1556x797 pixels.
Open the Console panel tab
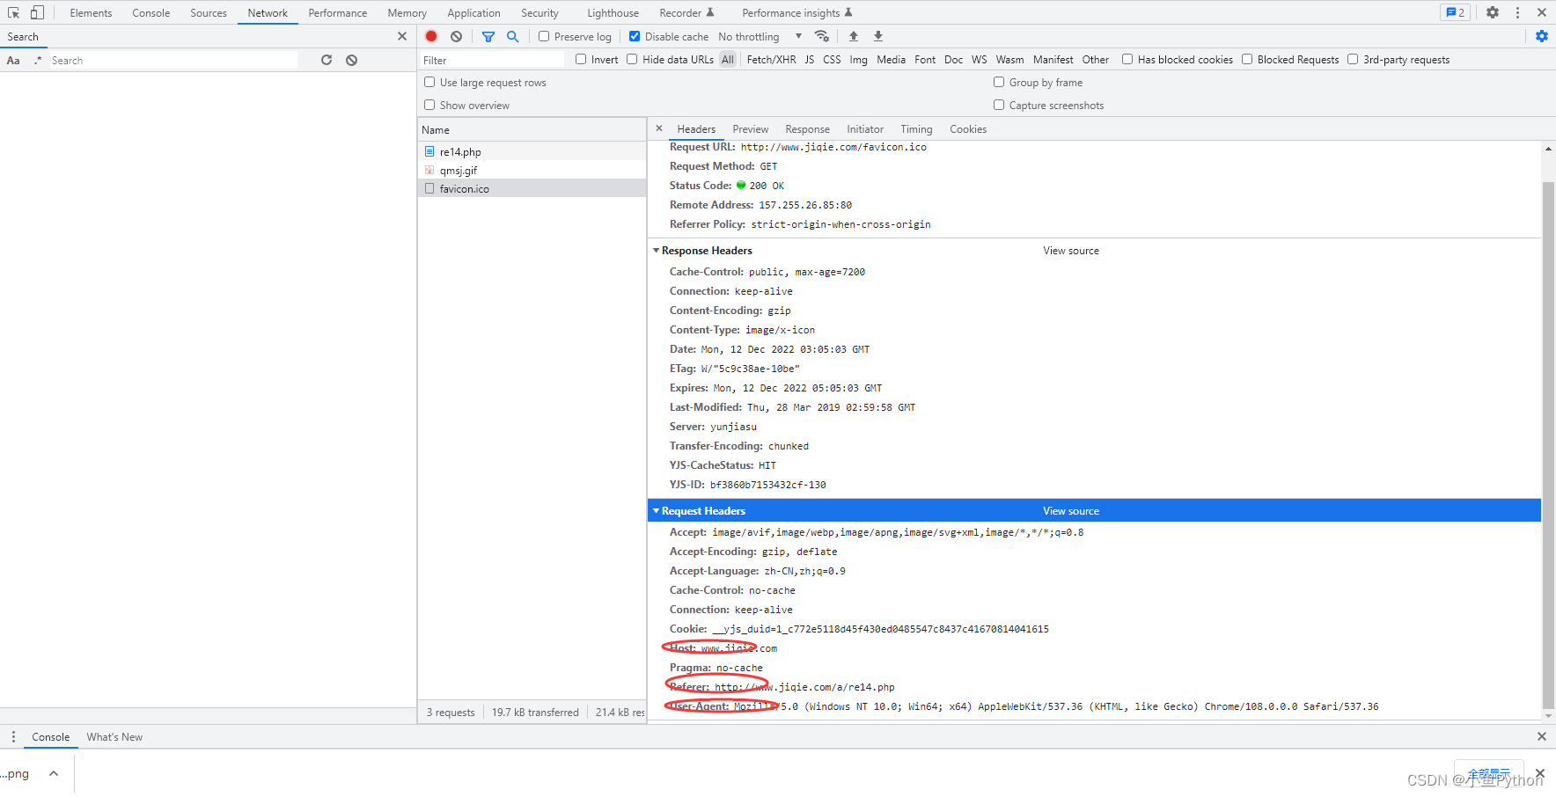(x=151, y=12)
